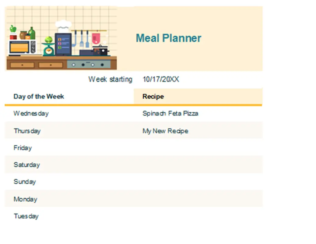This screenshot has height=244, width=316.
Task: Click the Thursday cell
Action: click(27, 131)
